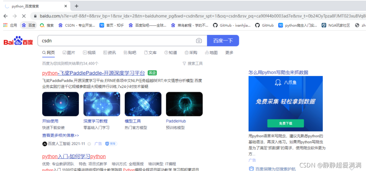Open python-飞桨PaddlePaddle result title

coord(94,73)
